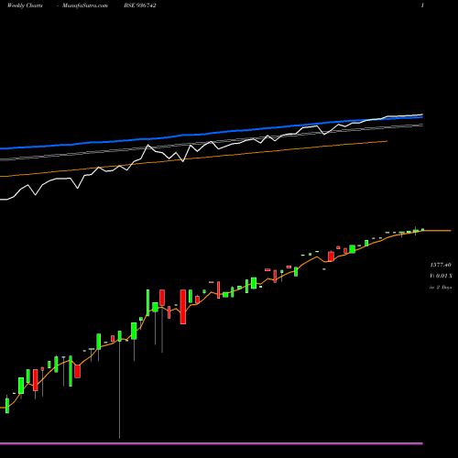Click the 'BSE 936742' symbol text
Image resolution: width=458 pixels, height=458 pixels.
(140, 5)
